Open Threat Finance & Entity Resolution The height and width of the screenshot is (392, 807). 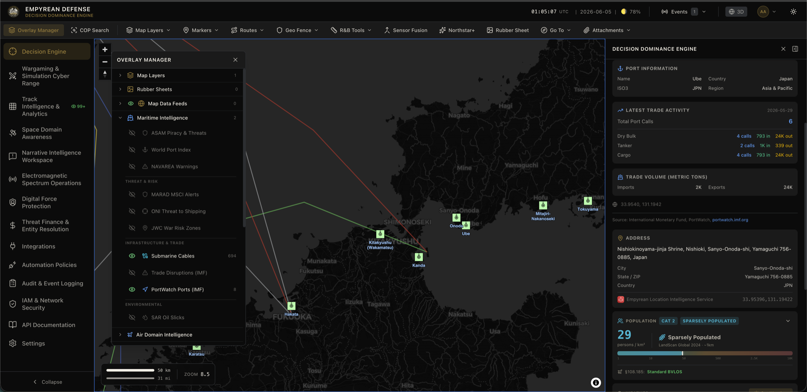[x=46, y=225]
